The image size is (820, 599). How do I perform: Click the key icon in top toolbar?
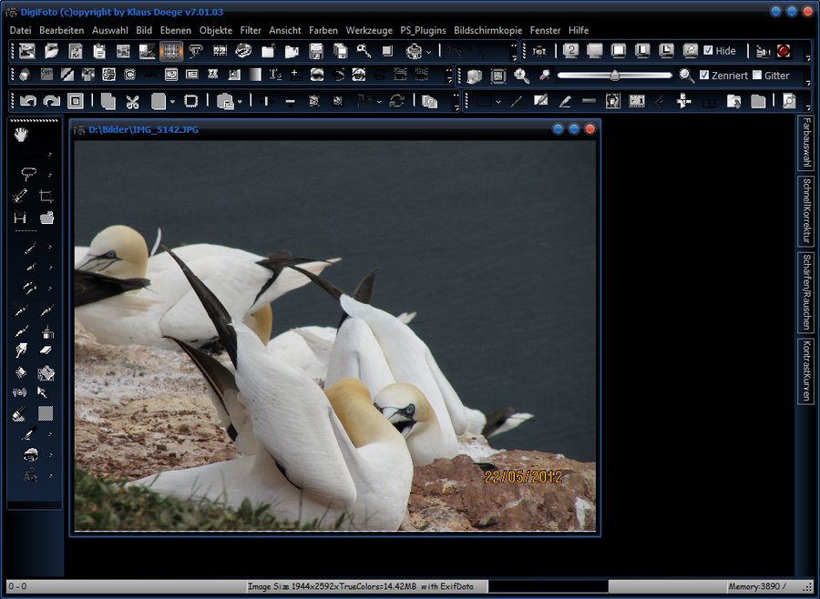point(364,51)
